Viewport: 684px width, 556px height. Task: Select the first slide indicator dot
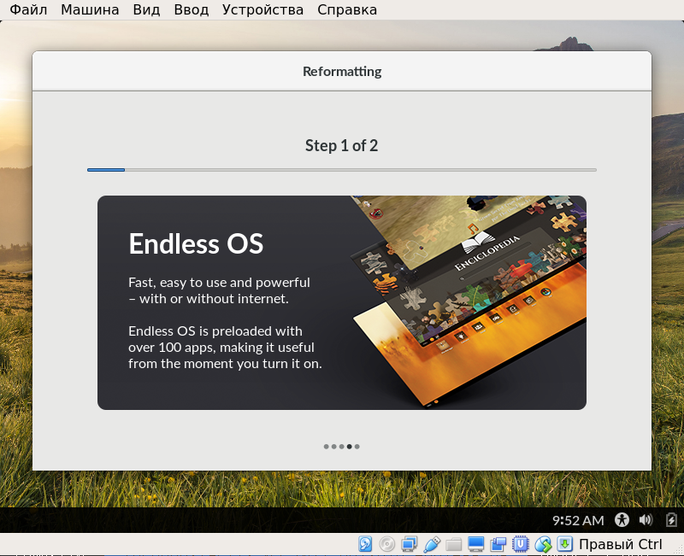point(327,447)
